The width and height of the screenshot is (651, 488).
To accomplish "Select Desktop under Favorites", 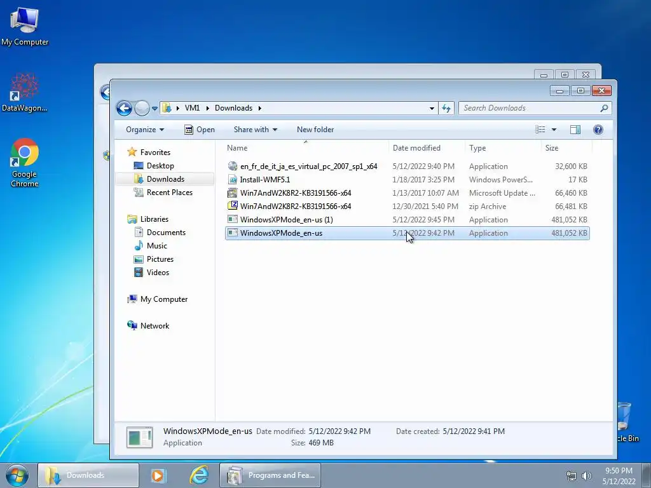I will tap(160, 166).
